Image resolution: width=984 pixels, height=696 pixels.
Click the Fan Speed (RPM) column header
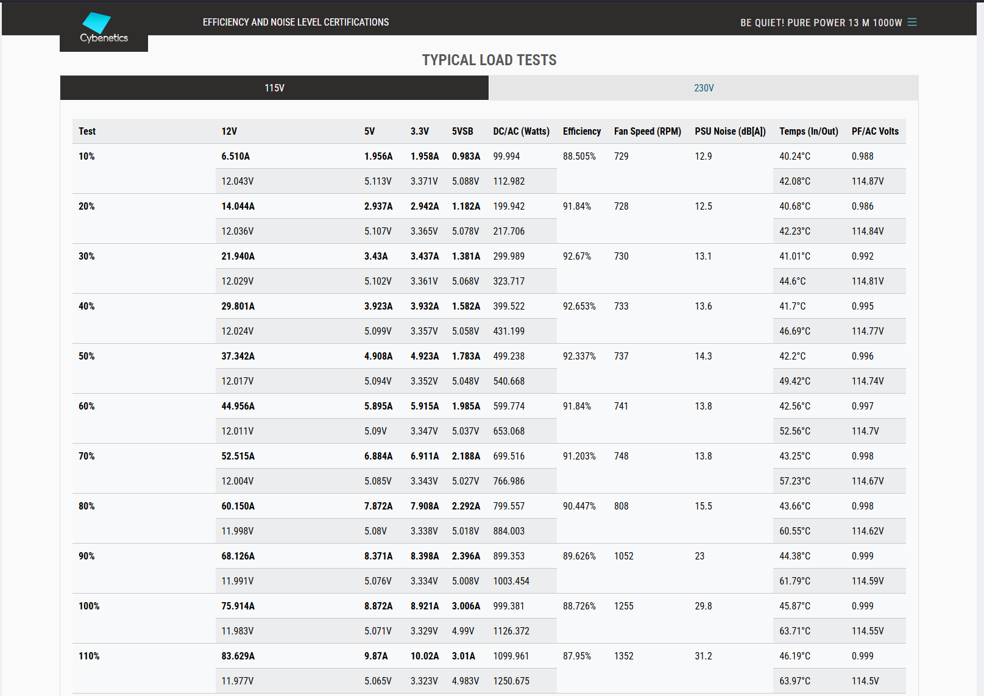[647, 131]
